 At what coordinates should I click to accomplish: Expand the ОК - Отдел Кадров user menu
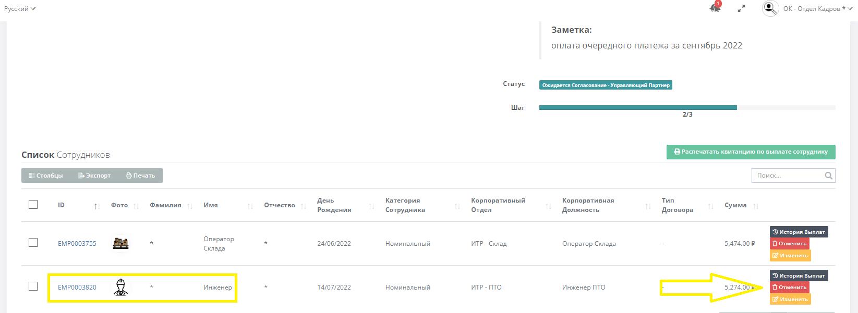817,9
